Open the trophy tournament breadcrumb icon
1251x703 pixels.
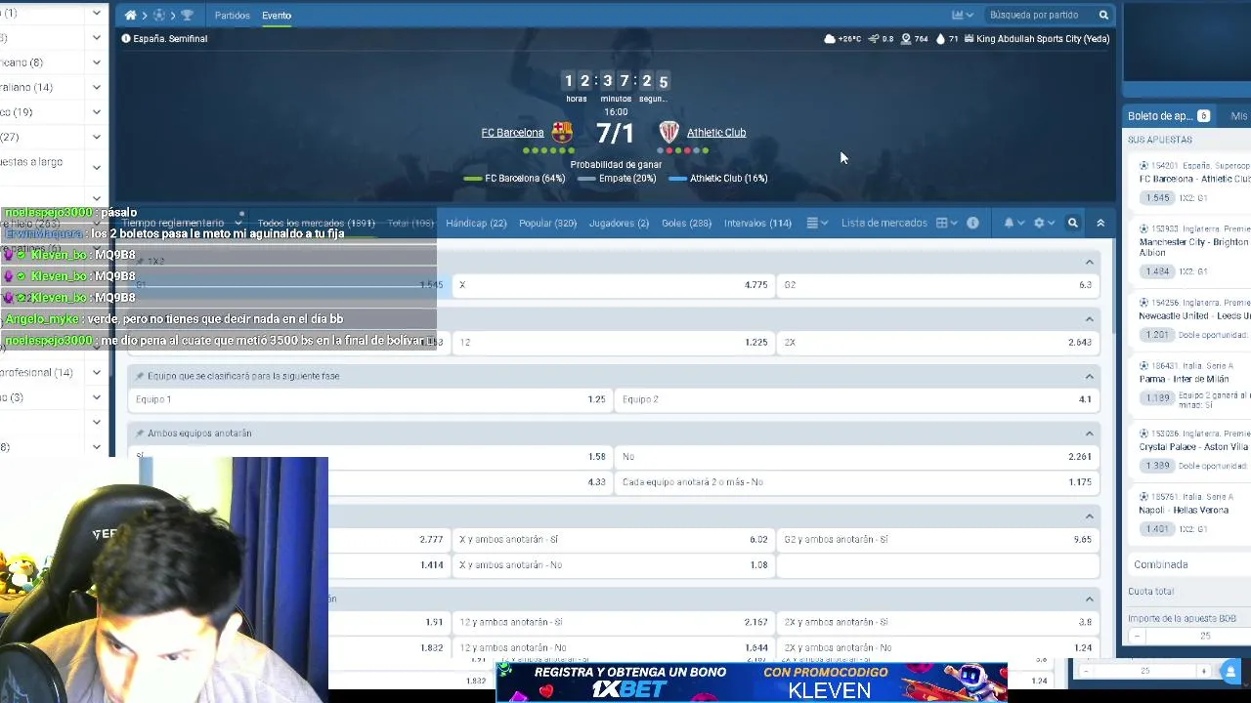(x=187, y=16)
